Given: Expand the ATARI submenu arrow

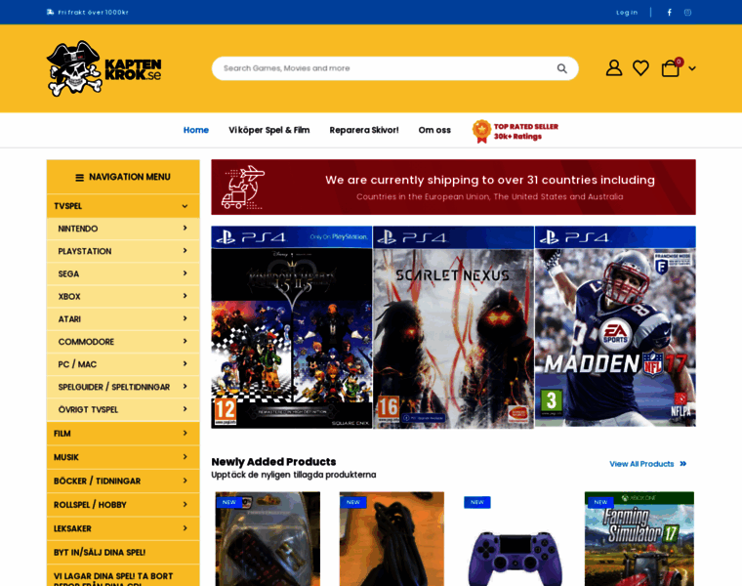Looking at the screenshot, I should 185,318.
